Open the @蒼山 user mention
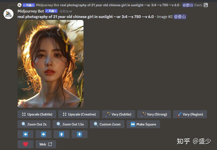Viewport: 217px width, 150px height. point(180,17)
